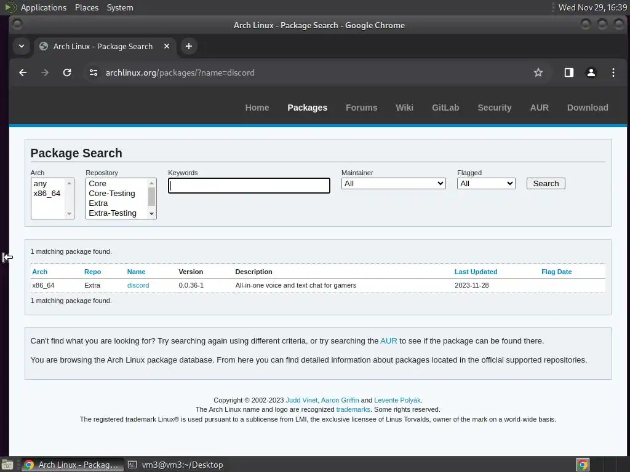Click the Arch Linux - Packag... taskbar entry
Screen dimensions: 630x472
pos(73,465)
